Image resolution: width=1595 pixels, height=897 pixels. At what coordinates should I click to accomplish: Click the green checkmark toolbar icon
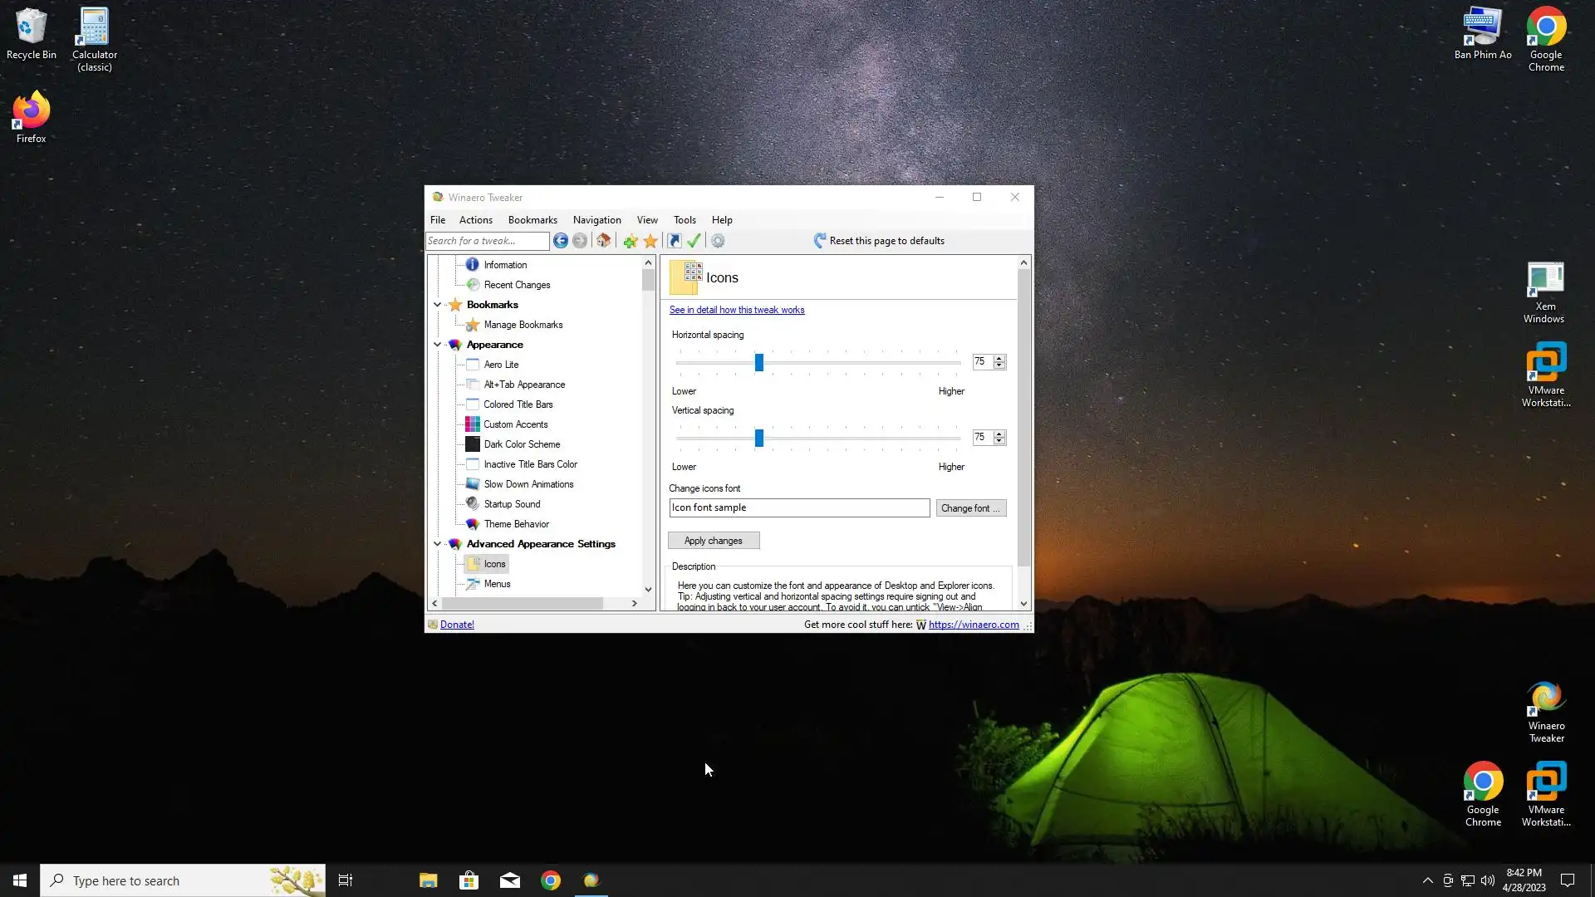click(x=694, y=241)
